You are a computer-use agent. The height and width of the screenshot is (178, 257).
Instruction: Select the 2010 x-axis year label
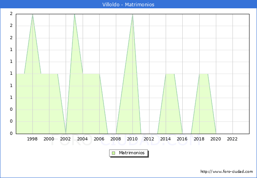coord(132,139)
